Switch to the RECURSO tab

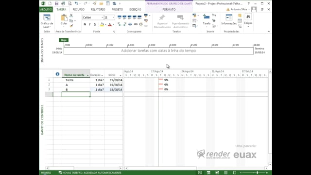79,9
